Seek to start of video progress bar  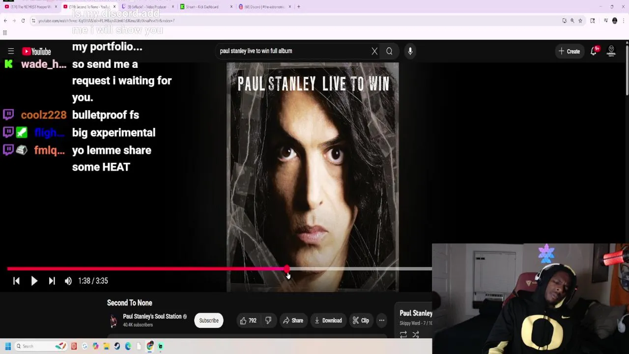coord(8,269)
